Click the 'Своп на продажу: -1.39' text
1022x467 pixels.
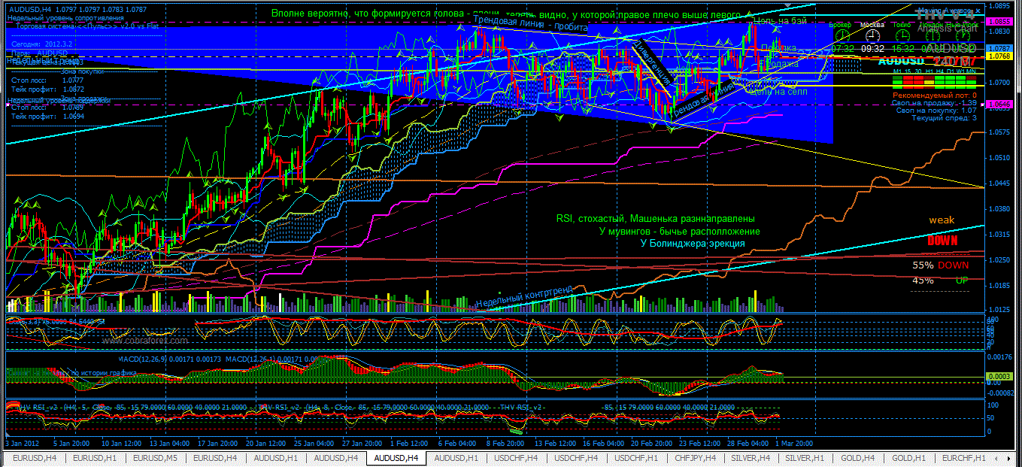click(x=933, y=102)
